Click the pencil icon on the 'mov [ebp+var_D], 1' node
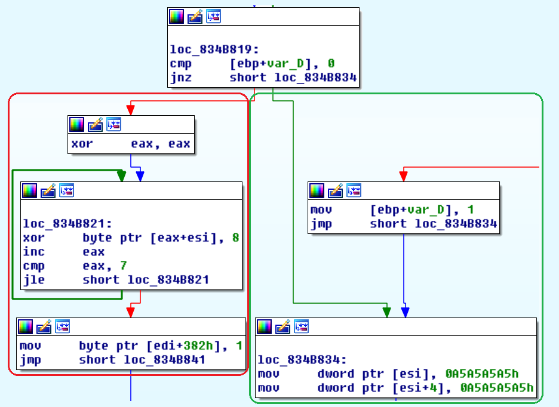This screenshot has width=559, height=407. click(x=336, y=191)
